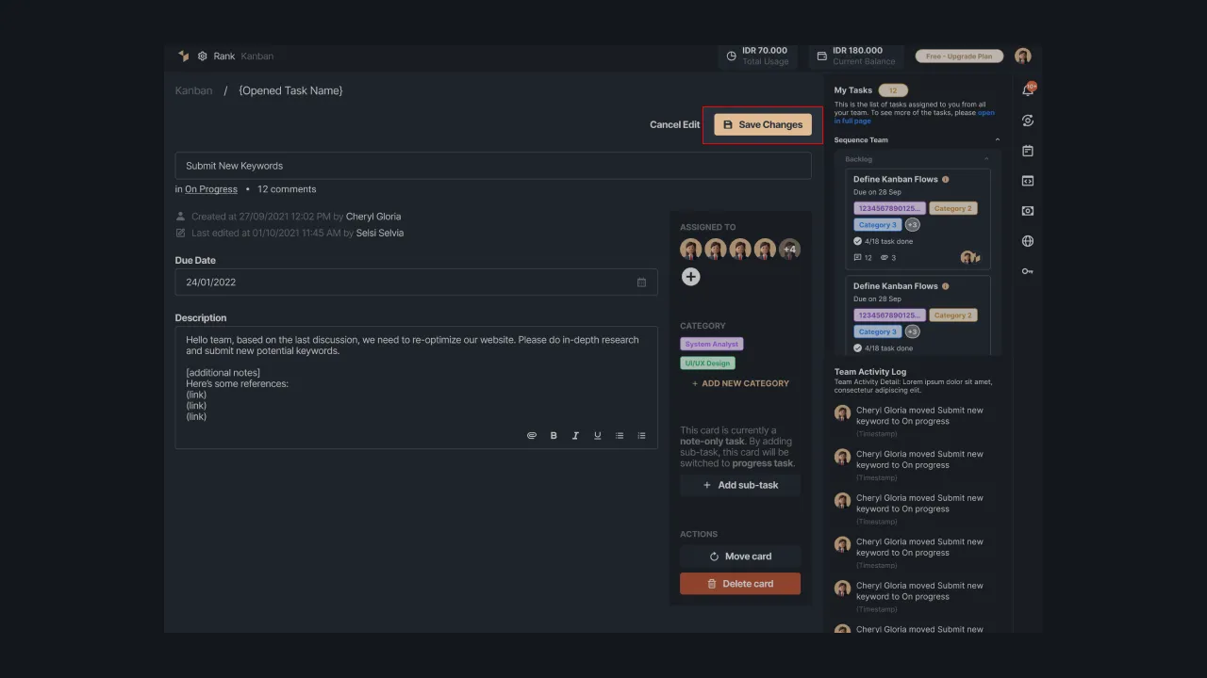The width and height of the screenshot is (1207, 678).
Task: Show more assignees via the +4 avatar
Action: pyautogui.click(x=789, y=250)
